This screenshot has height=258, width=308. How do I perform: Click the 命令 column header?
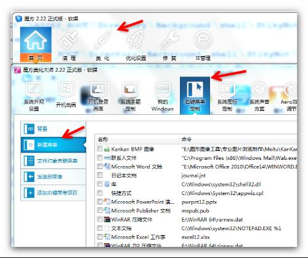pos(238,139)
